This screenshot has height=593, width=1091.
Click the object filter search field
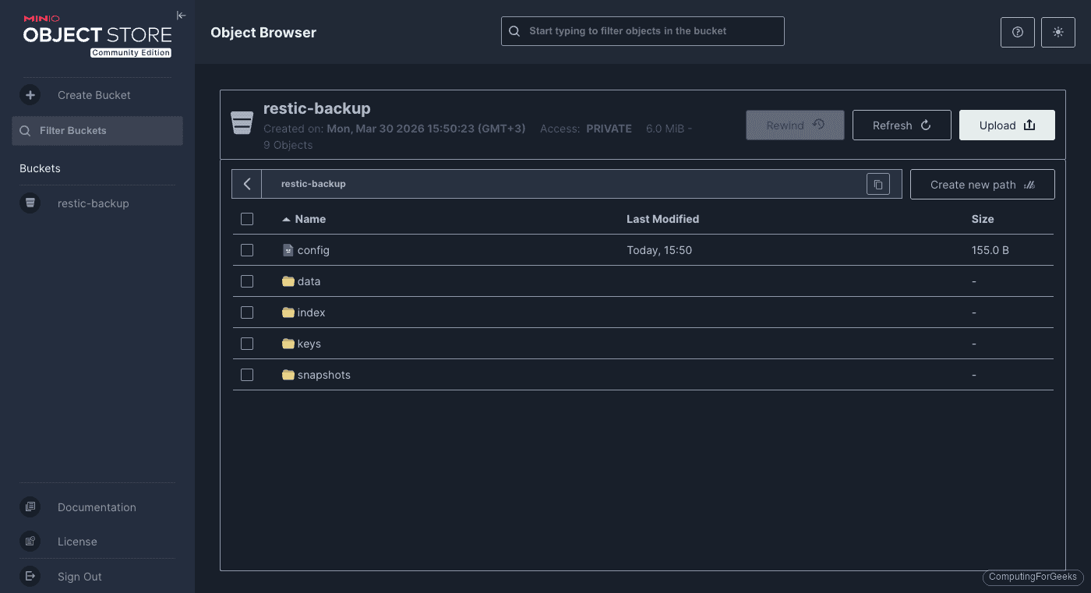642,31
